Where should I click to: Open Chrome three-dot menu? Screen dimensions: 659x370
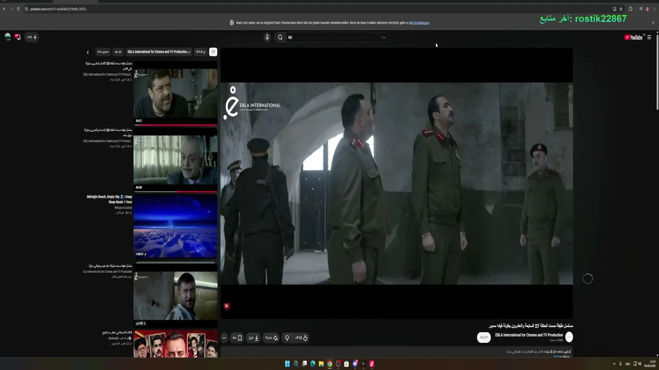(x=654, y=9)
